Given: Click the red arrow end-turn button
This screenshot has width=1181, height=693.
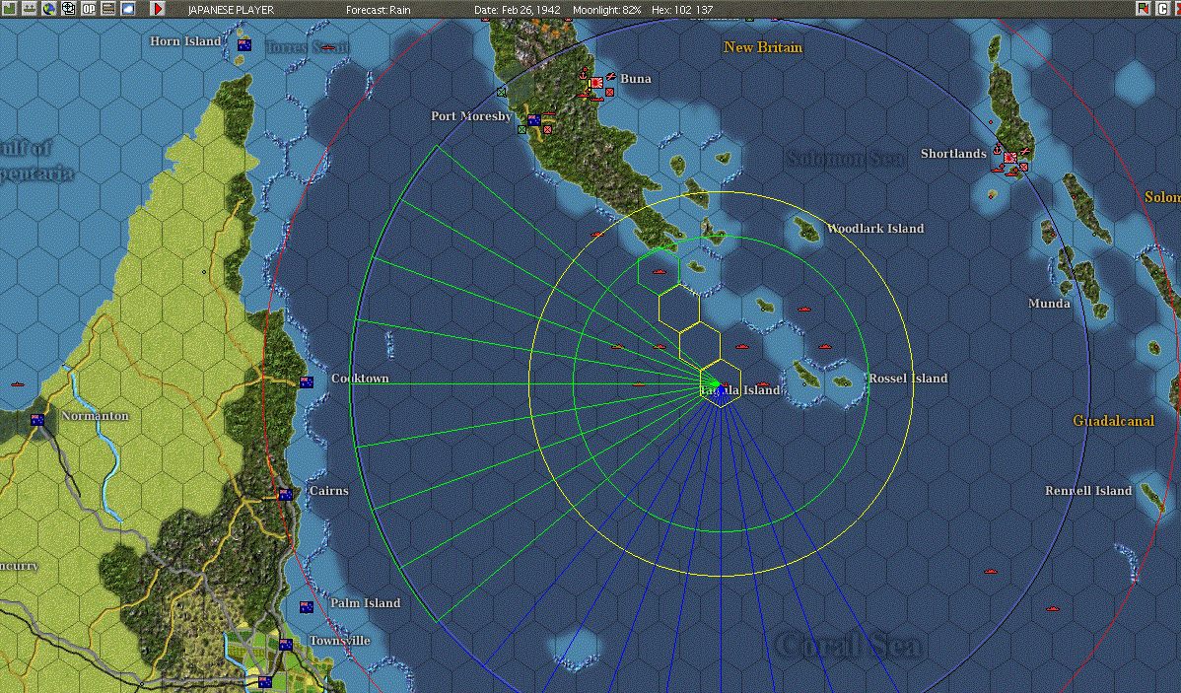Looking at the screenshot, I should [158, 8].
